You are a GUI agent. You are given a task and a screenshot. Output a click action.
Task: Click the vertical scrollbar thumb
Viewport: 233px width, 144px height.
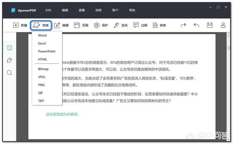pos(228,48)
